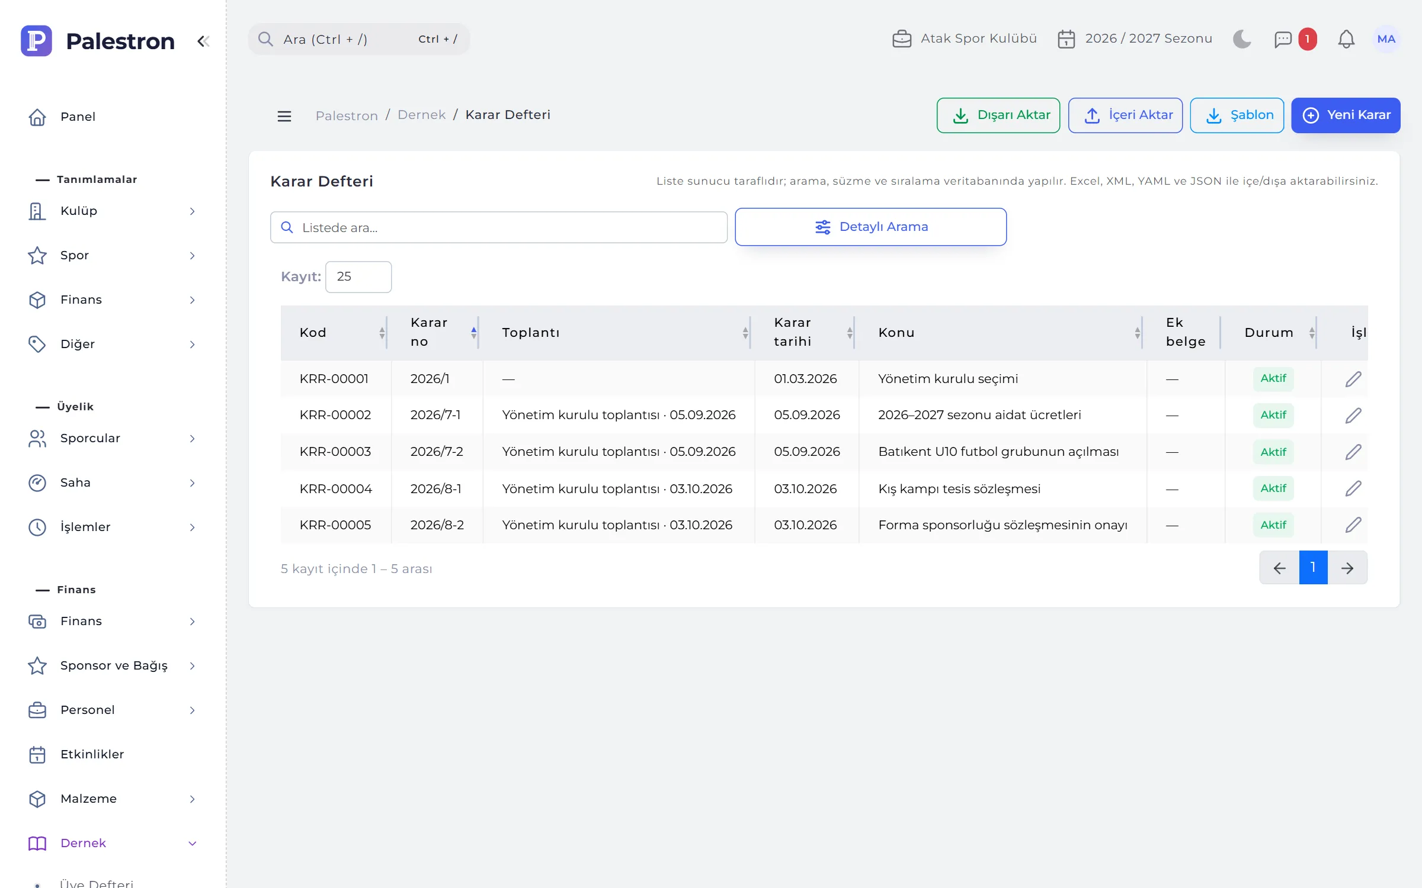Screen dimensions: 1422x888
Task: Expand the Spor sidebar menu
Action: 113,256
